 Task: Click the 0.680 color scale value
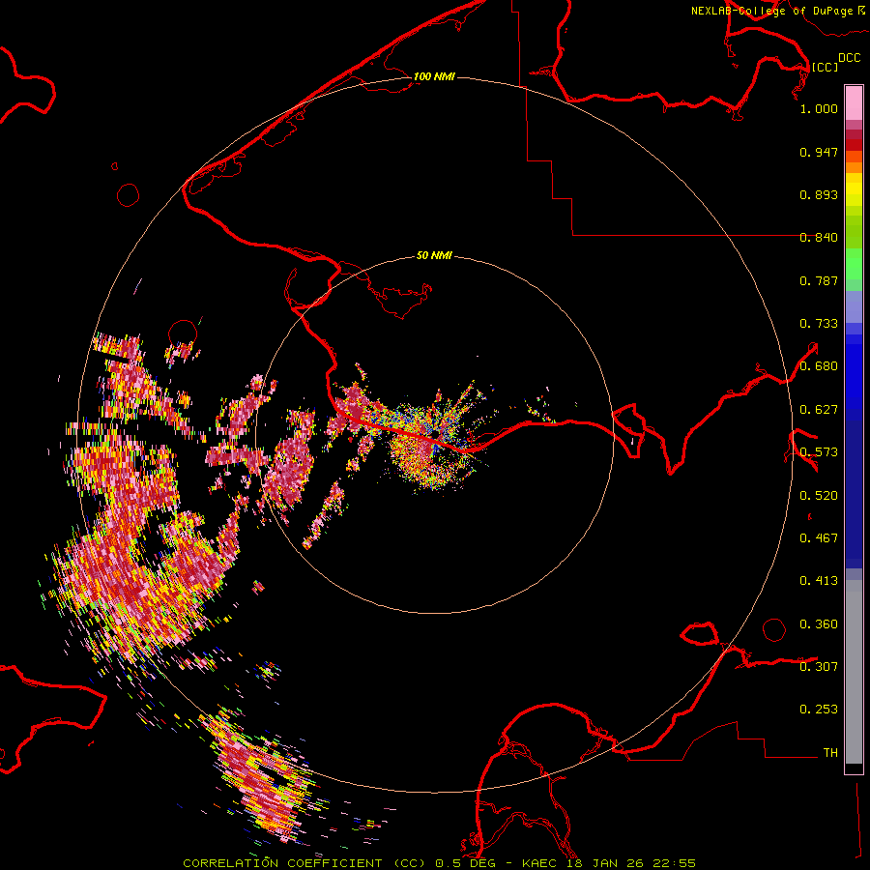coord(819,366)
